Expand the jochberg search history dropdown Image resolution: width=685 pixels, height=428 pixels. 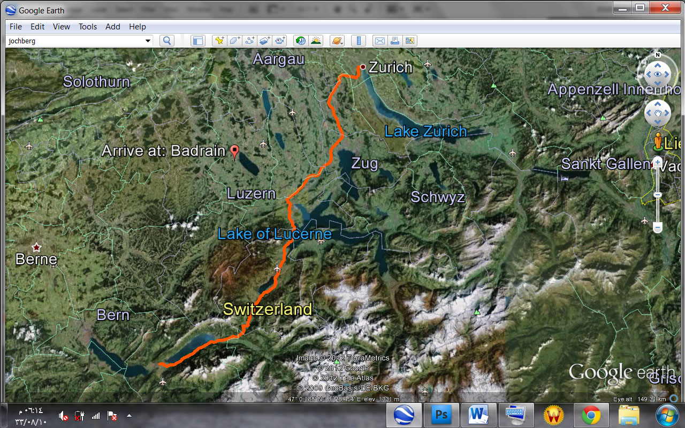[148, 41]
